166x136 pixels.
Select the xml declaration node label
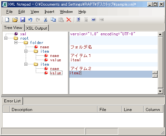click(x=23, y=34)
